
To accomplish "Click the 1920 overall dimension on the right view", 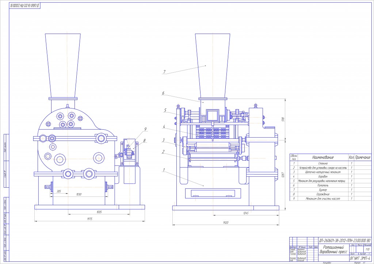I will 226,222.
